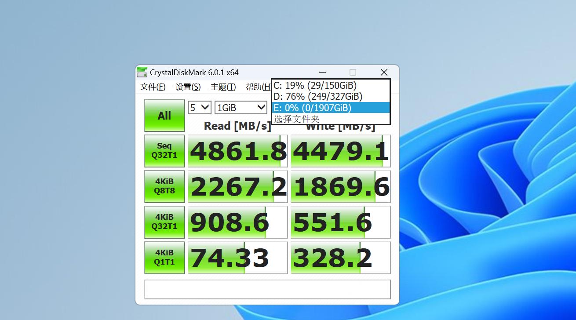Click the Read [MB/s] column header
Viewport: 576px width, 320px height.
tap(237, 126)
